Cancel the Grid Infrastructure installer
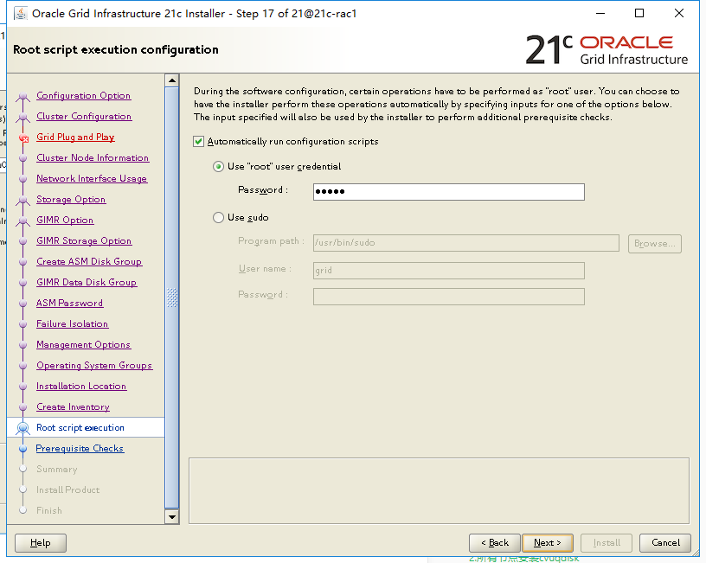The height and width of the screenshot is (563, 706). coord(665,543)
